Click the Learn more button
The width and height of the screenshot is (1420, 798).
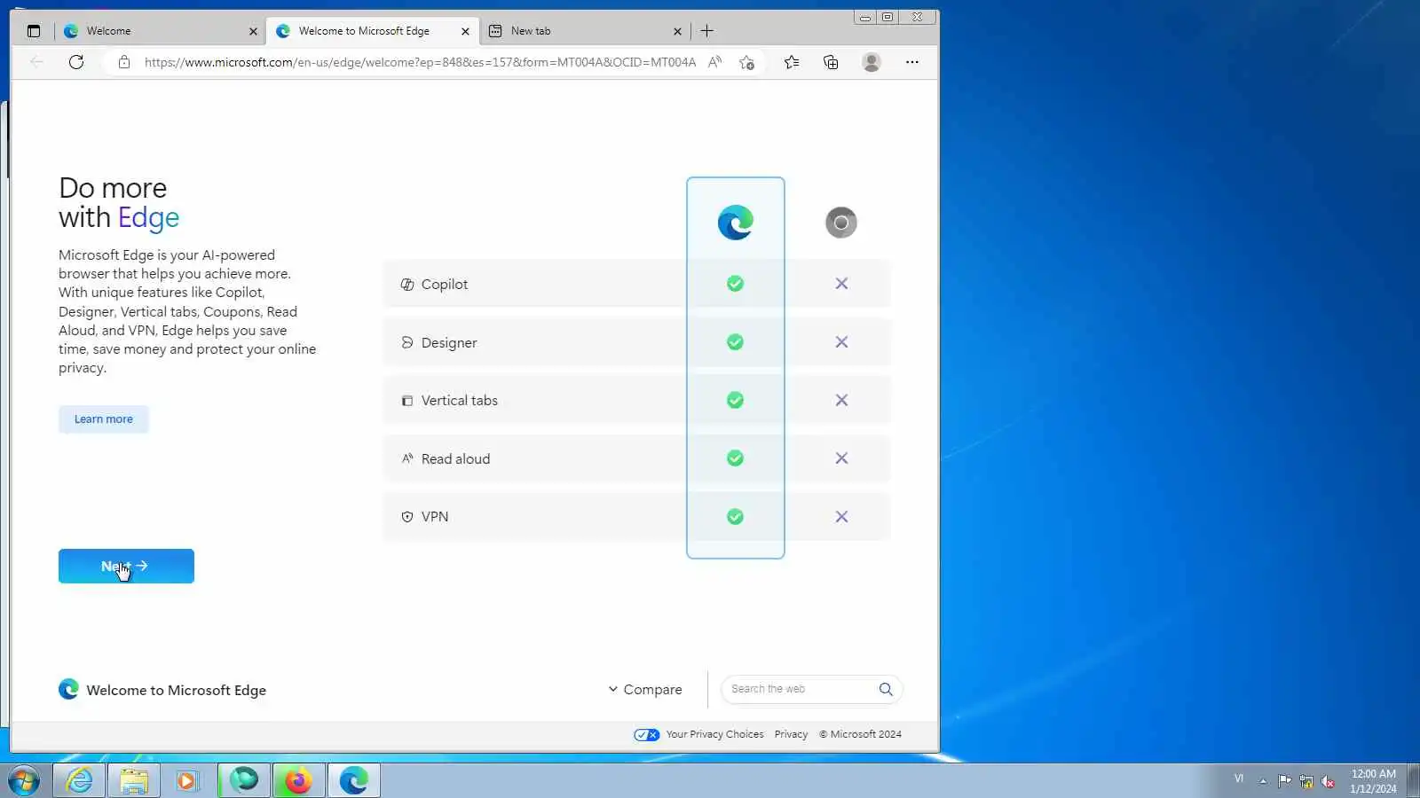click(104, 419)
